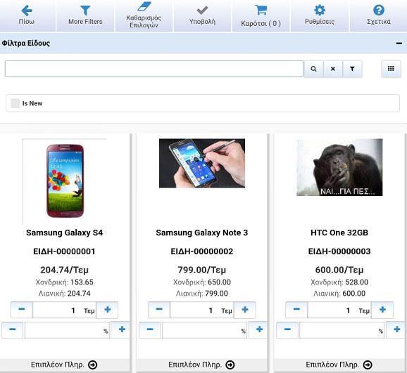Click quantity field of HTC One 32GB
This screenshot has height=373, width=407.
pyautogui.click(x=339, y=310)
